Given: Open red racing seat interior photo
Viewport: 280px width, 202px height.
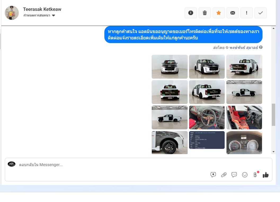Looking at the screenshot, I should pyautogui.click(x=244, y=117).
